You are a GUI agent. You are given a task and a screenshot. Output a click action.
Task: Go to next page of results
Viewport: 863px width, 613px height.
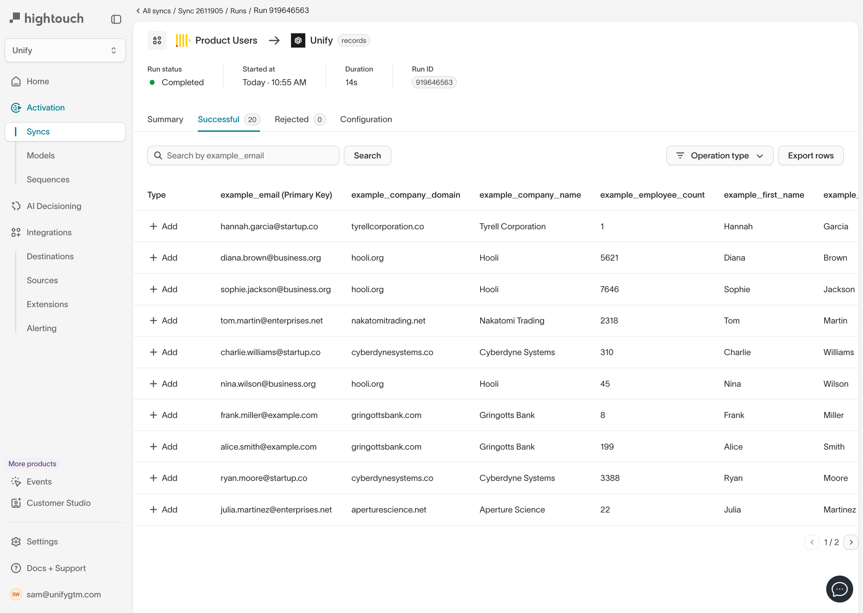click(851, 542)
